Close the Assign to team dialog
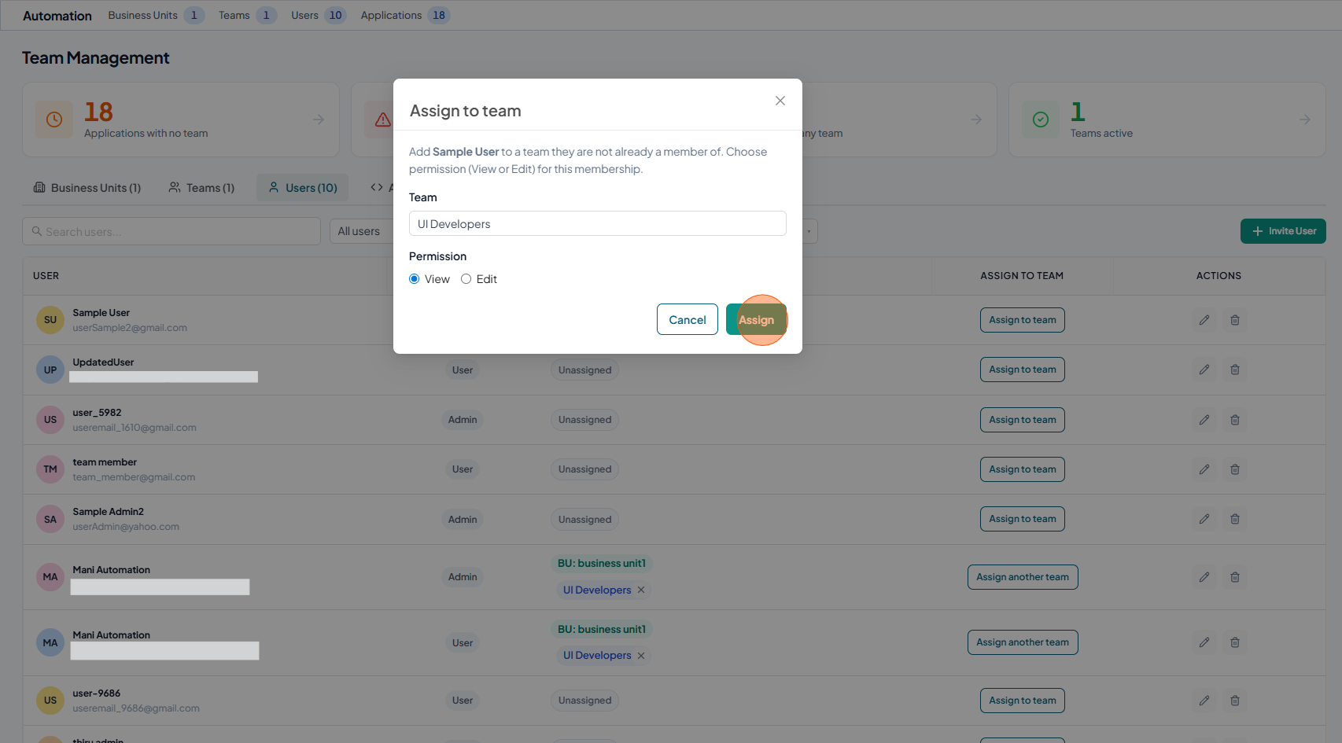 click(x=780, y=101)
